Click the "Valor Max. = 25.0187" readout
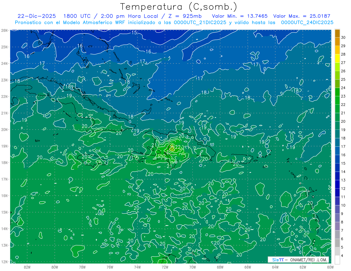Image resolution: width=351 pixels, height=271 pixels. 302,16
